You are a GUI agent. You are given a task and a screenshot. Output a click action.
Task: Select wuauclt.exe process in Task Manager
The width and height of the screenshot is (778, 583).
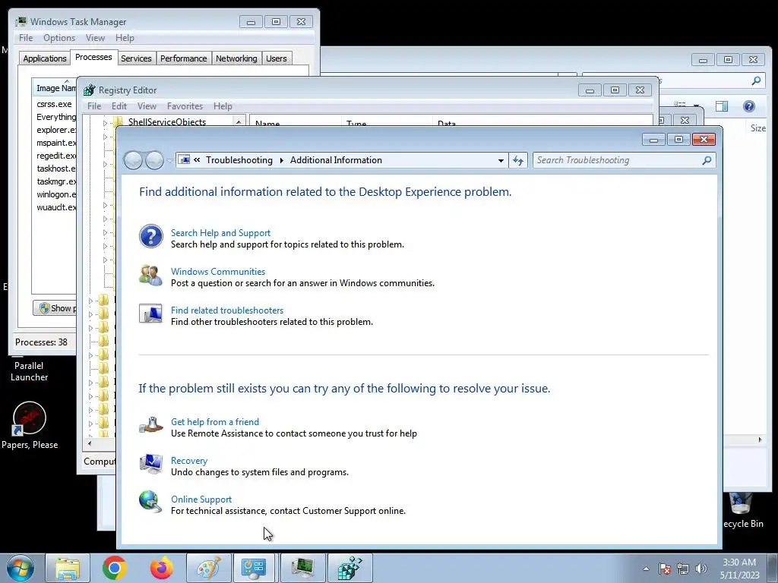(56, 207)
